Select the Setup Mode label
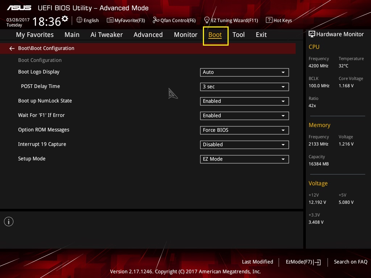371x278 pixels. (32, 159)
